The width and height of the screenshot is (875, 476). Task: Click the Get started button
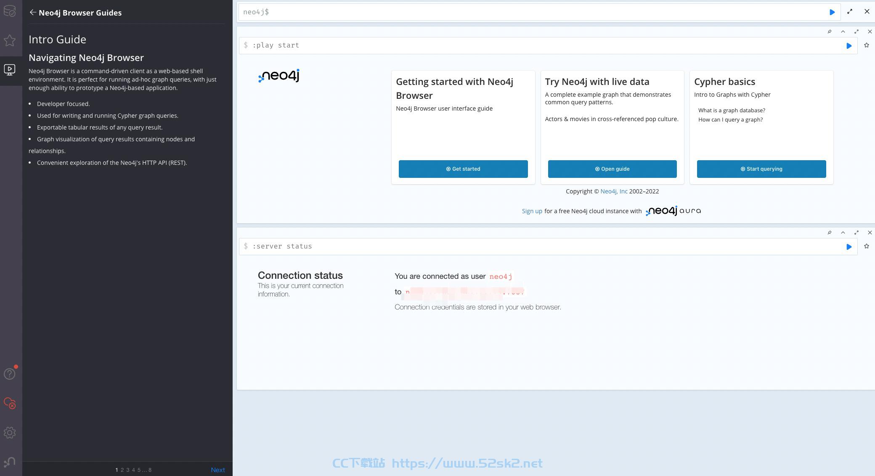(x=463, y=169)
